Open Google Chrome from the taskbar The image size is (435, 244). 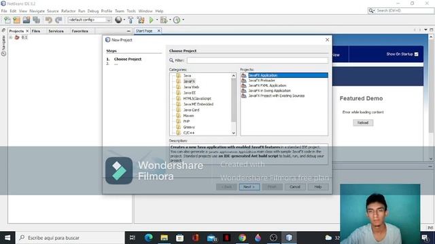coord(242,238)
